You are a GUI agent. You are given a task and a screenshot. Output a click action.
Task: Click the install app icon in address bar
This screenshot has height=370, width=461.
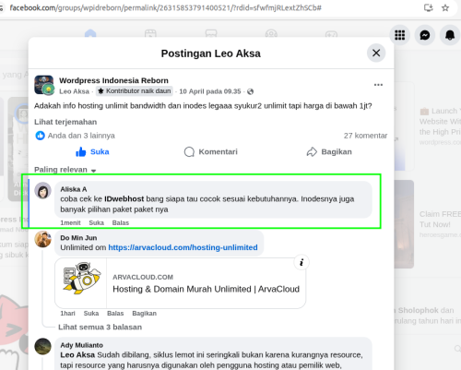(429, 7)
